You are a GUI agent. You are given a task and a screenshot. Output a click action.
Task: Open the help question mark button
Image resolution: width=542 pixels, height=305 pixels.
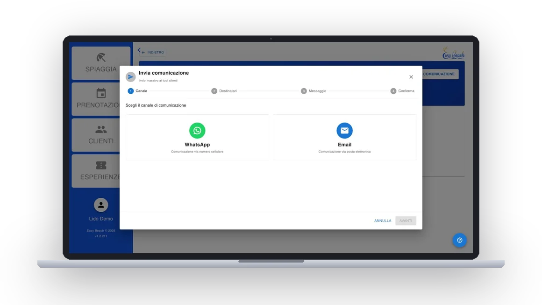tap(459, 240)
